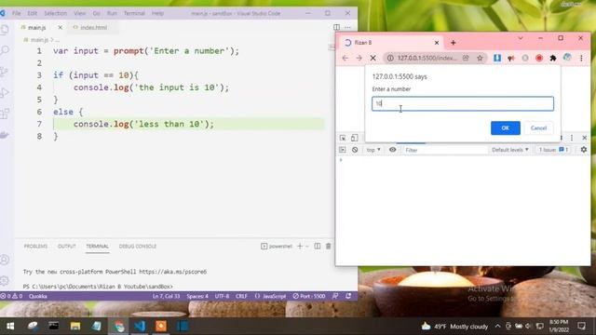The width and height of the screenshot is (596, 335).
Task: Open the Terminal menu
Action: (134, 13)
